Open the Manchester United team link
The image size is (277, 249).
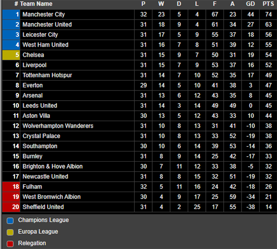pyautogui.click(x=47, y=25)
